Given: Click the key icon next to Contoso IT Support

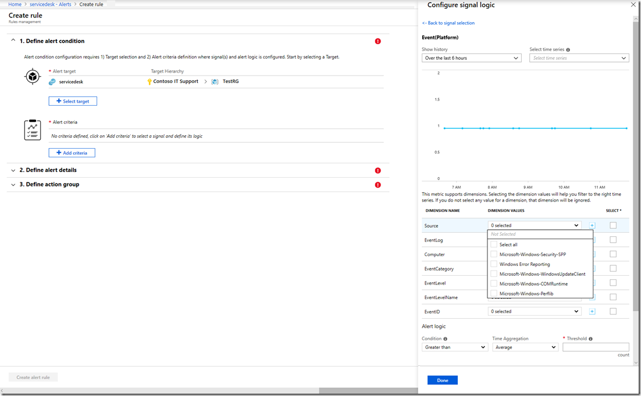Looking at the screenshot, I should [149, 82].
